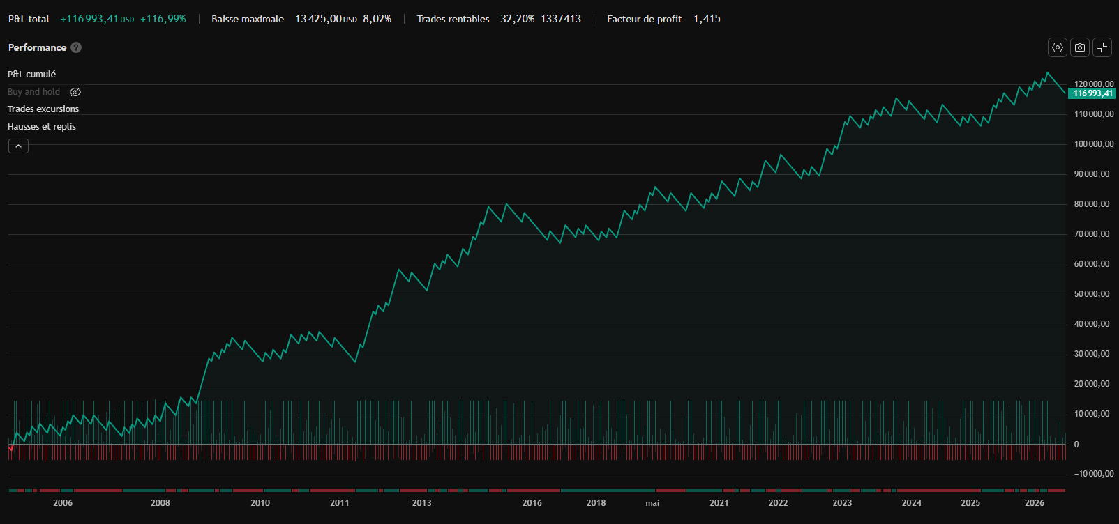Click the 2013 label on the time axis
The height and width of the screenshot is (524, 1119).
coord(421,503)
